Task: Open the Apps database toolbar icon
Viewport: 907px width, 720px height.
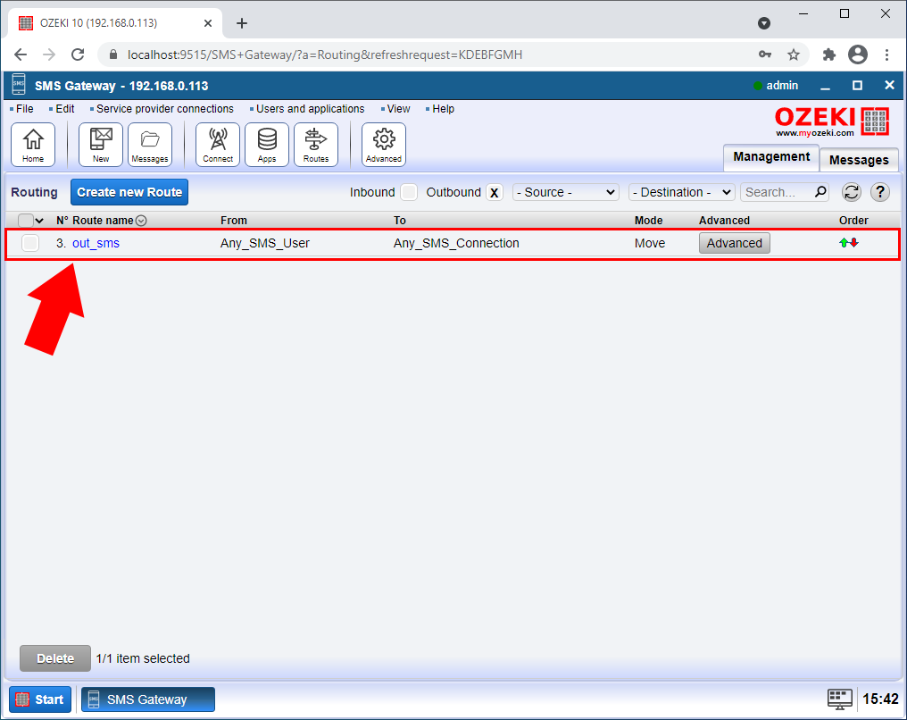Action: (x=267, y=145)
